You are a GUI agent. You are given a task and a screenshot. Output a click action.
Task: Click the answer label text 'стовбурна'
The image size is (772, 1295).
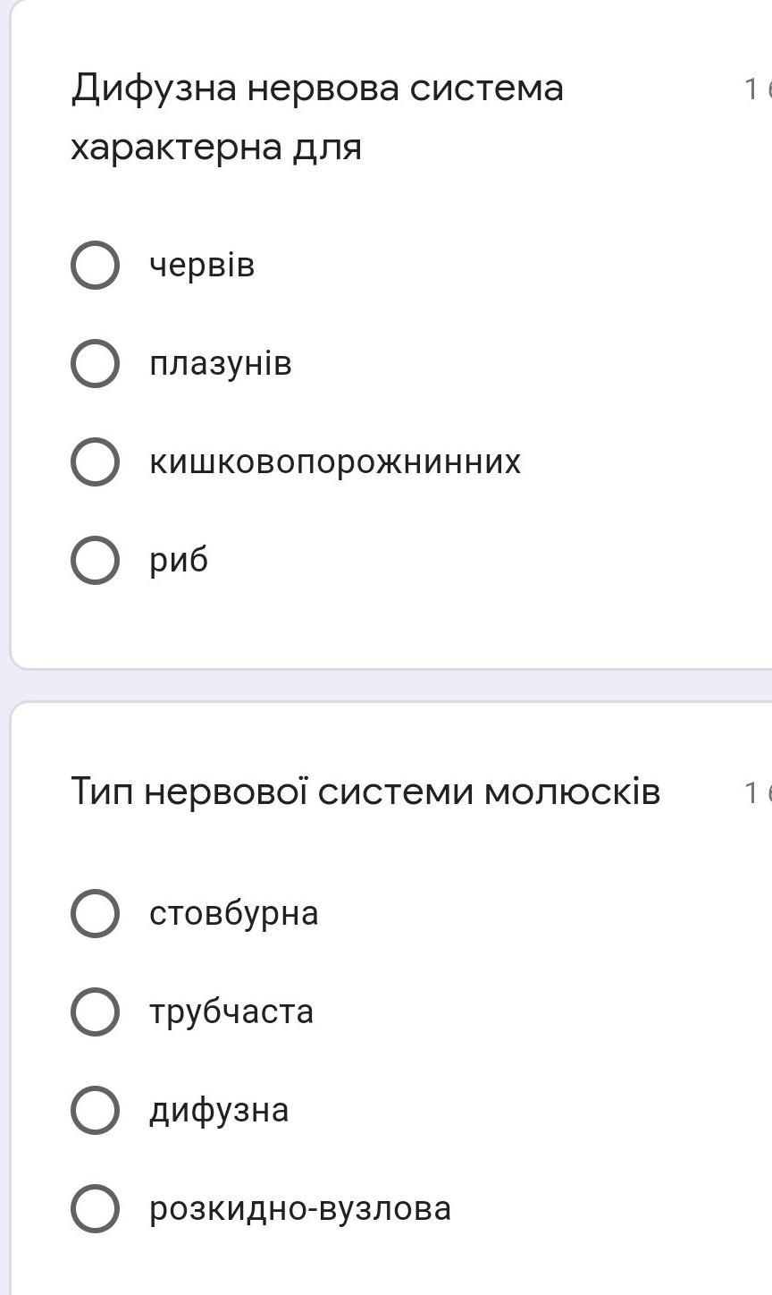pos(234,913)
